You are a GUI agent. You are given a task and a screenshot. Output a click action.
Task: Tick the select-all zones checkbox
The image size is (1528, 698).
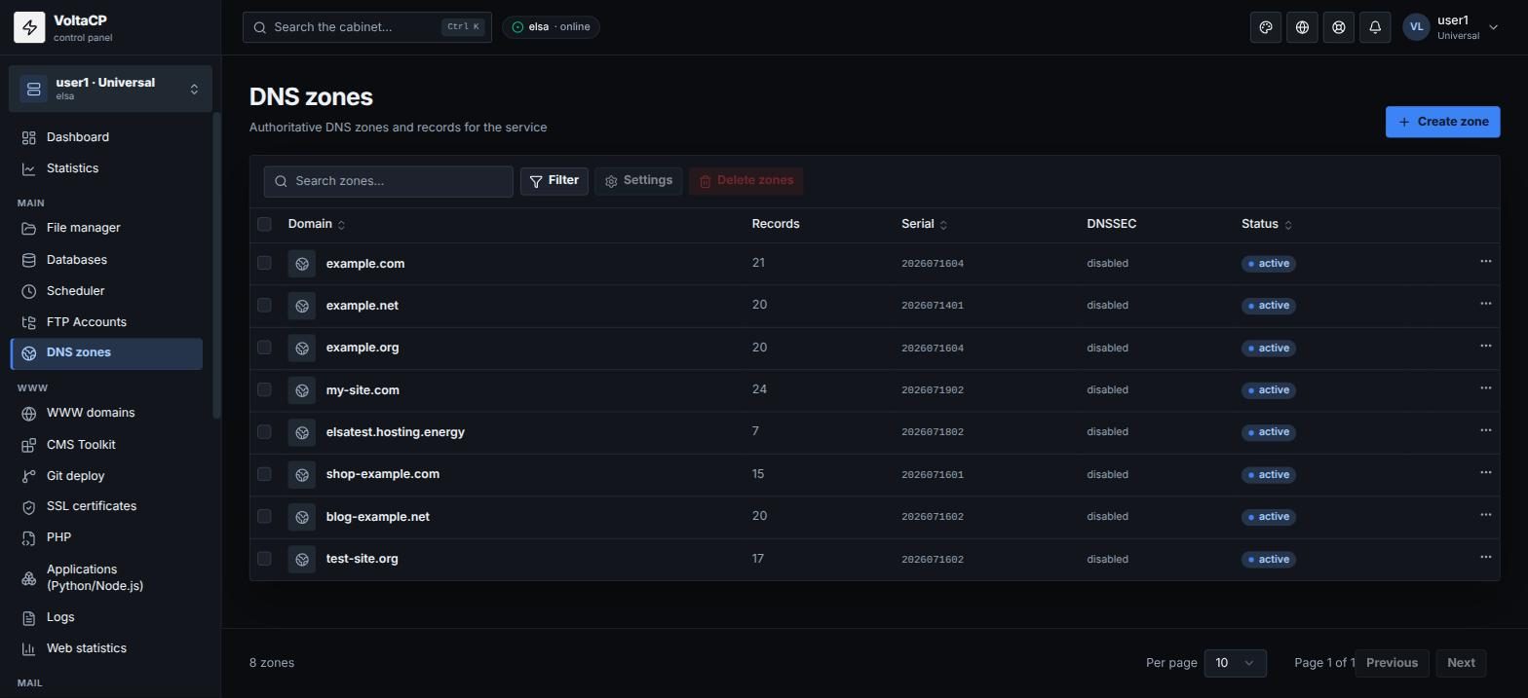pyautogui.click(x=264, y=224)
